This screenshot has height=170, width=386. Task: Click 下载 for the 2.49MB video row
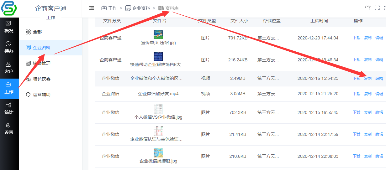pyautogui.click(x=357, y=79)
